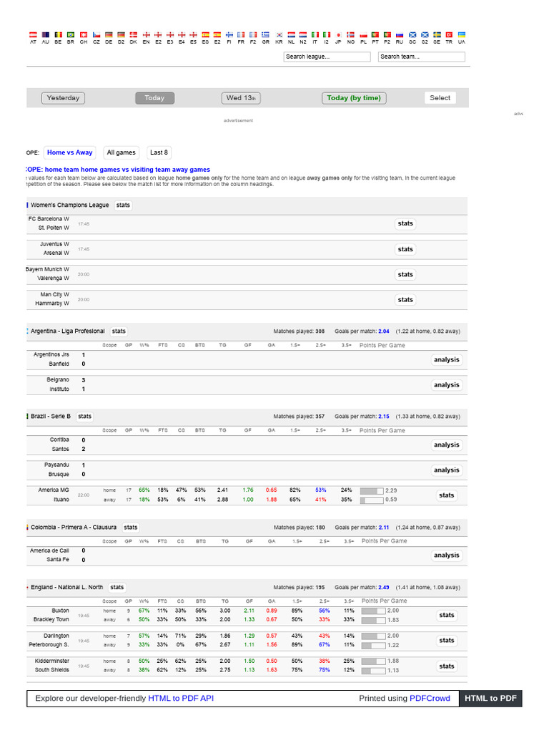Focus the Search team input field

tap(422, 57)
